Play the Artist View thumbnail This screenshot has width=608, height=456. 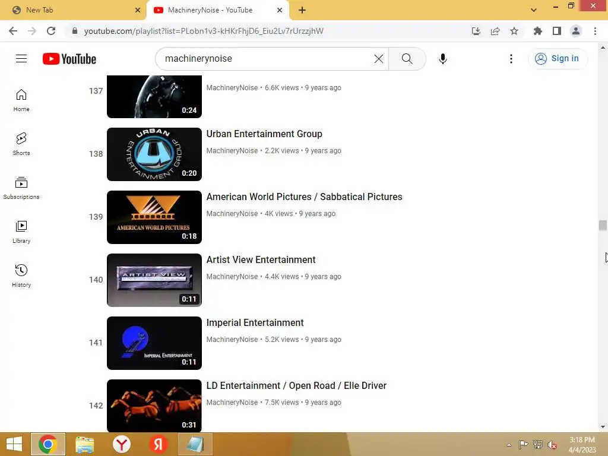tap(154, 280)
